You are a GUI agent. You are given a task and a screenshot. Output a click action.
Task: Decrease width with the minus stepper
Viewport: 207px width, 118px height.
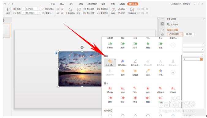[24, 13]
